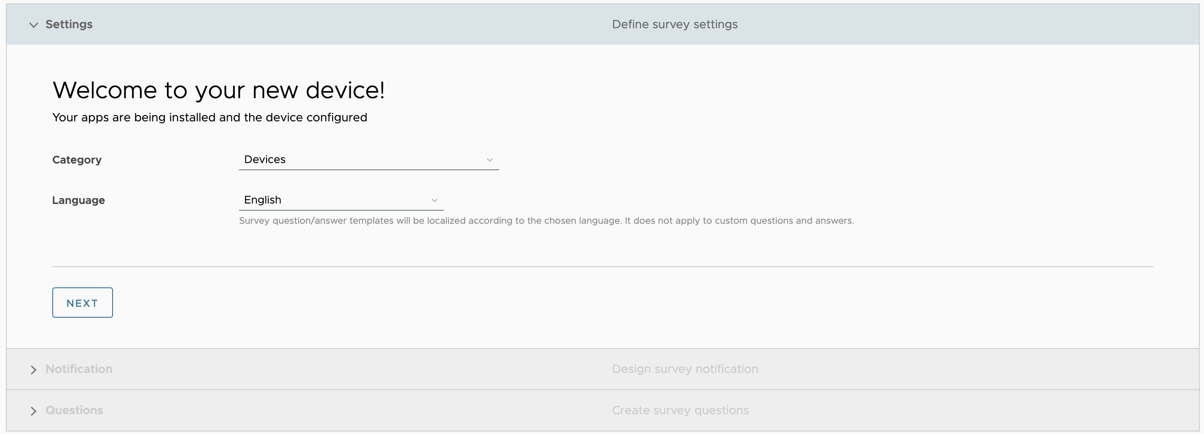Click the Define survey settings heading
Image resolution: width=1204 pixels, height=434 pixels.
[x=675, y=24]
